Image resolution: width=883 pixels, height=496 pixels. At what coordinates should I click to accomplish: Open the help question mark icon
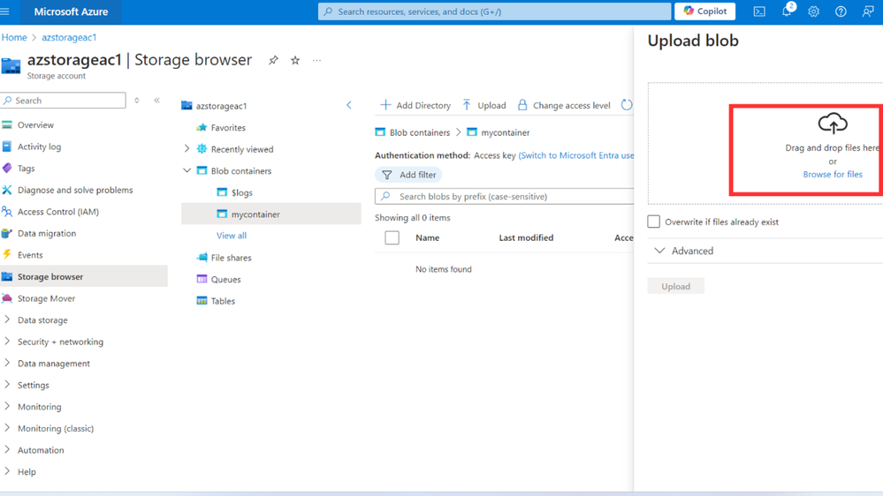(x=841, y=11)
